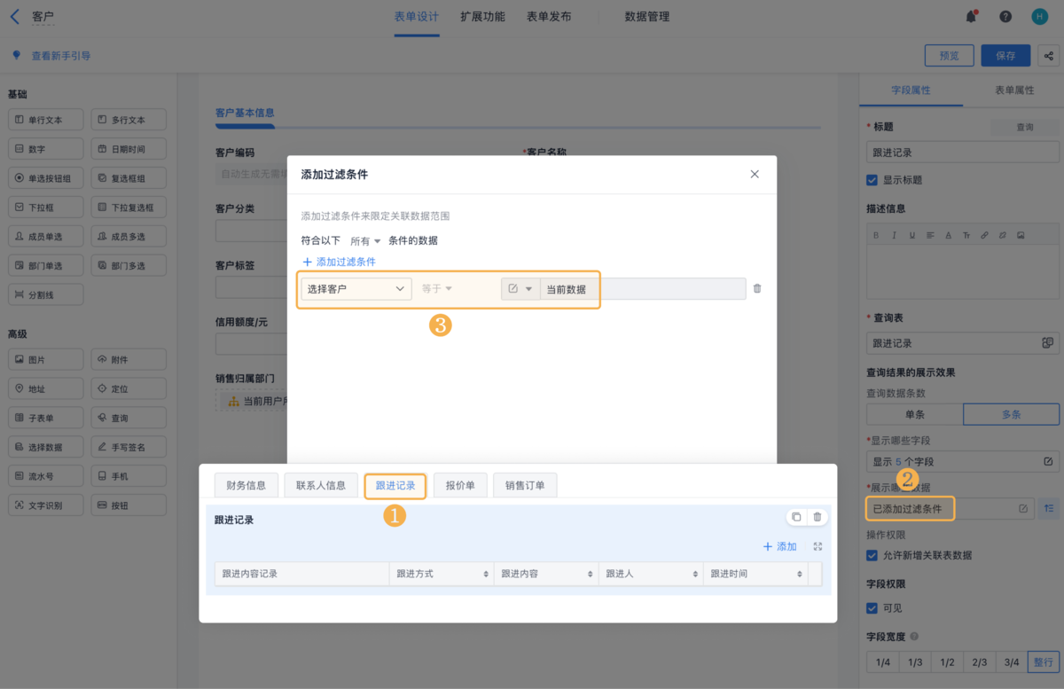
Task: Sort by 跟进人 column
Action: pyautogui.click(x=695, y=575)
